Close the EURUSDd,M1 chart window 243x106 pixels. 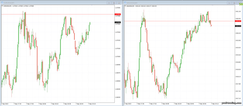point(119,3)
